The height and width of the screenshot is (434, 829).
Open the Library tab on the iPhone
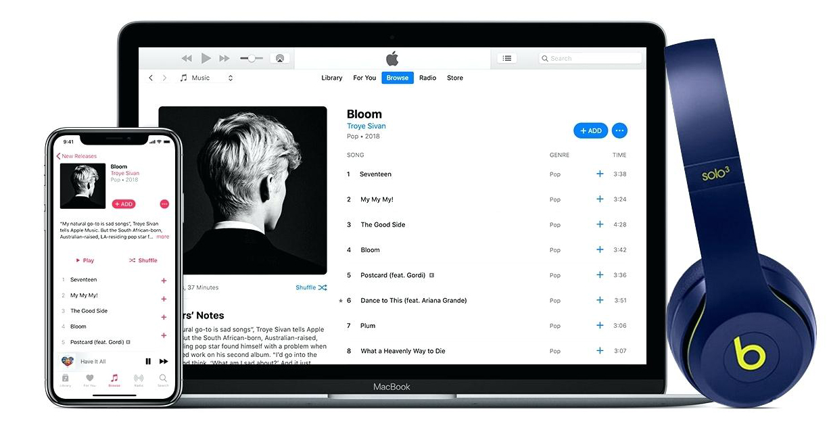coord(66,381)
